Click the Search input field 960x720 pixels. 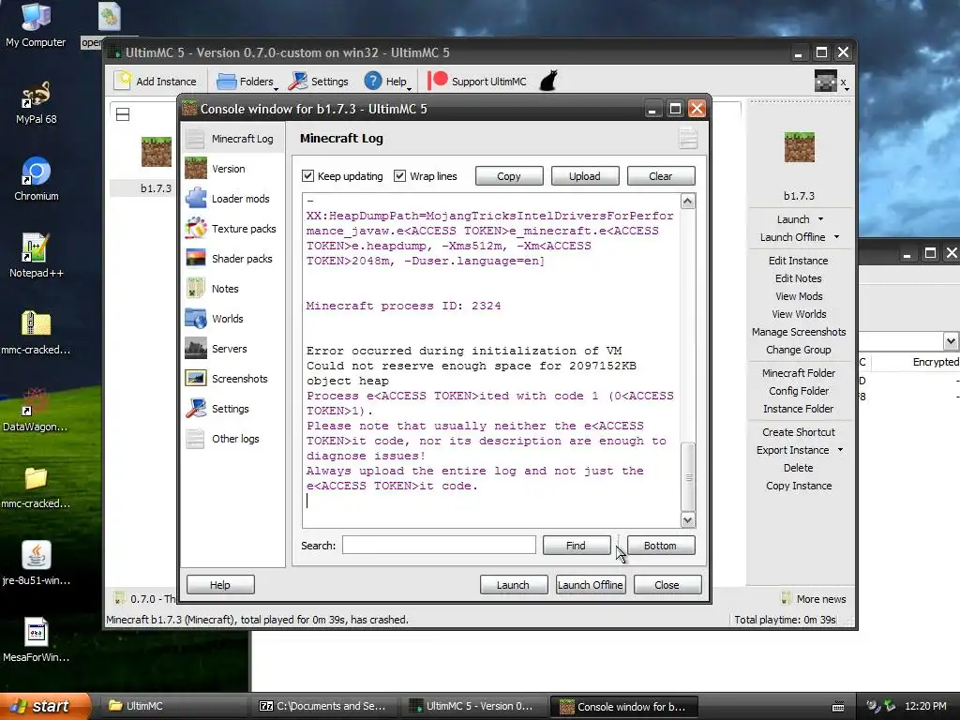439,545
